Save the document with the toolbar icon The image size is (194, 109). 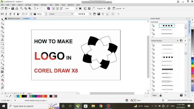pyautogui.click(x=13, y=8)
